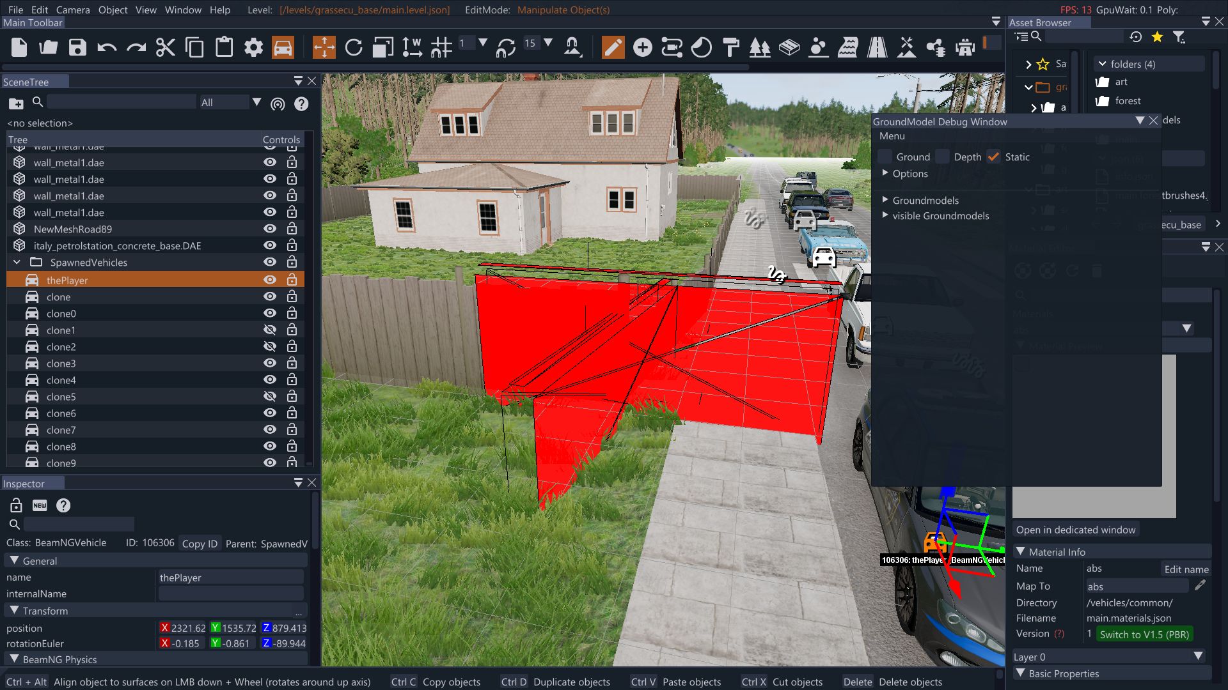Click the Copy ID button
The image size is (1228, 690).
[x=200, y=544]
